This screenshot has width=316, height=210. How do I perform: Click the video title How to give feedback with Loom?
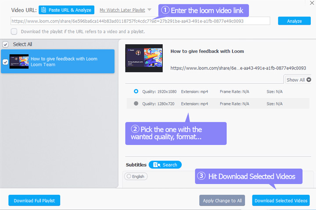[x=207, y=51]
